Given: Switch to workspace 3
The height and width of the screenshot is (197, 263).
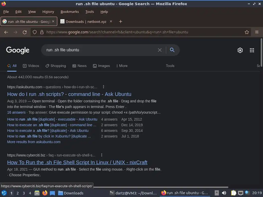Looking at the screenshot, I should [24, 193].
